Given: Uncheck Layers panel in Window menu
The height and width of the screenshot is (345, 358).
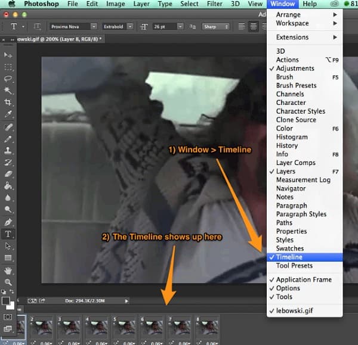Looking at the screenshot, I should pos(304,172).
